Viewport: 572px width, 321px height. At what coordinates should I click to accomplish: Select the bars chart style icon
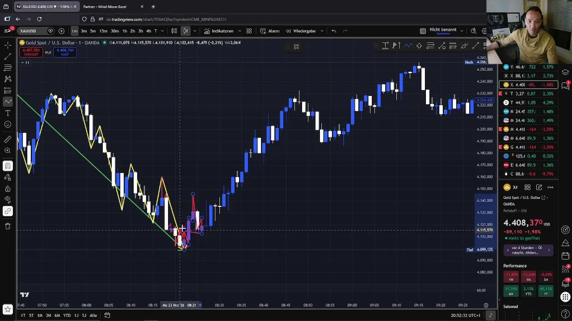[174, 31]
